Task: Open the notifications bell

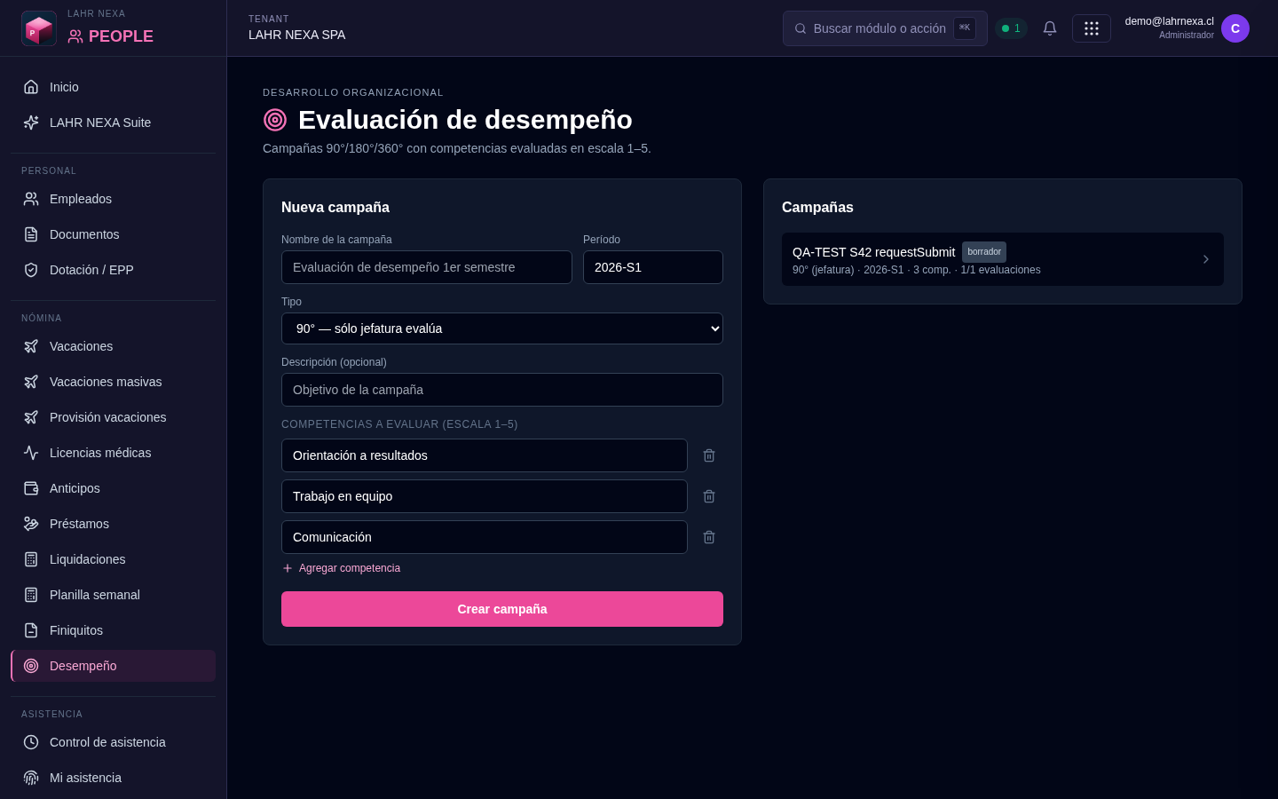Action: pos(1050,28)
